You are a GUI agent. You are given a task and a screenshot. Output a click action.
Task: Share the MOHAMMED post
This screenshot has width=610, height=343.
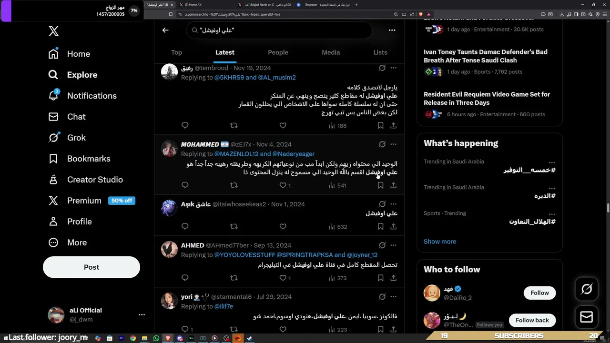tap(393, 185)
